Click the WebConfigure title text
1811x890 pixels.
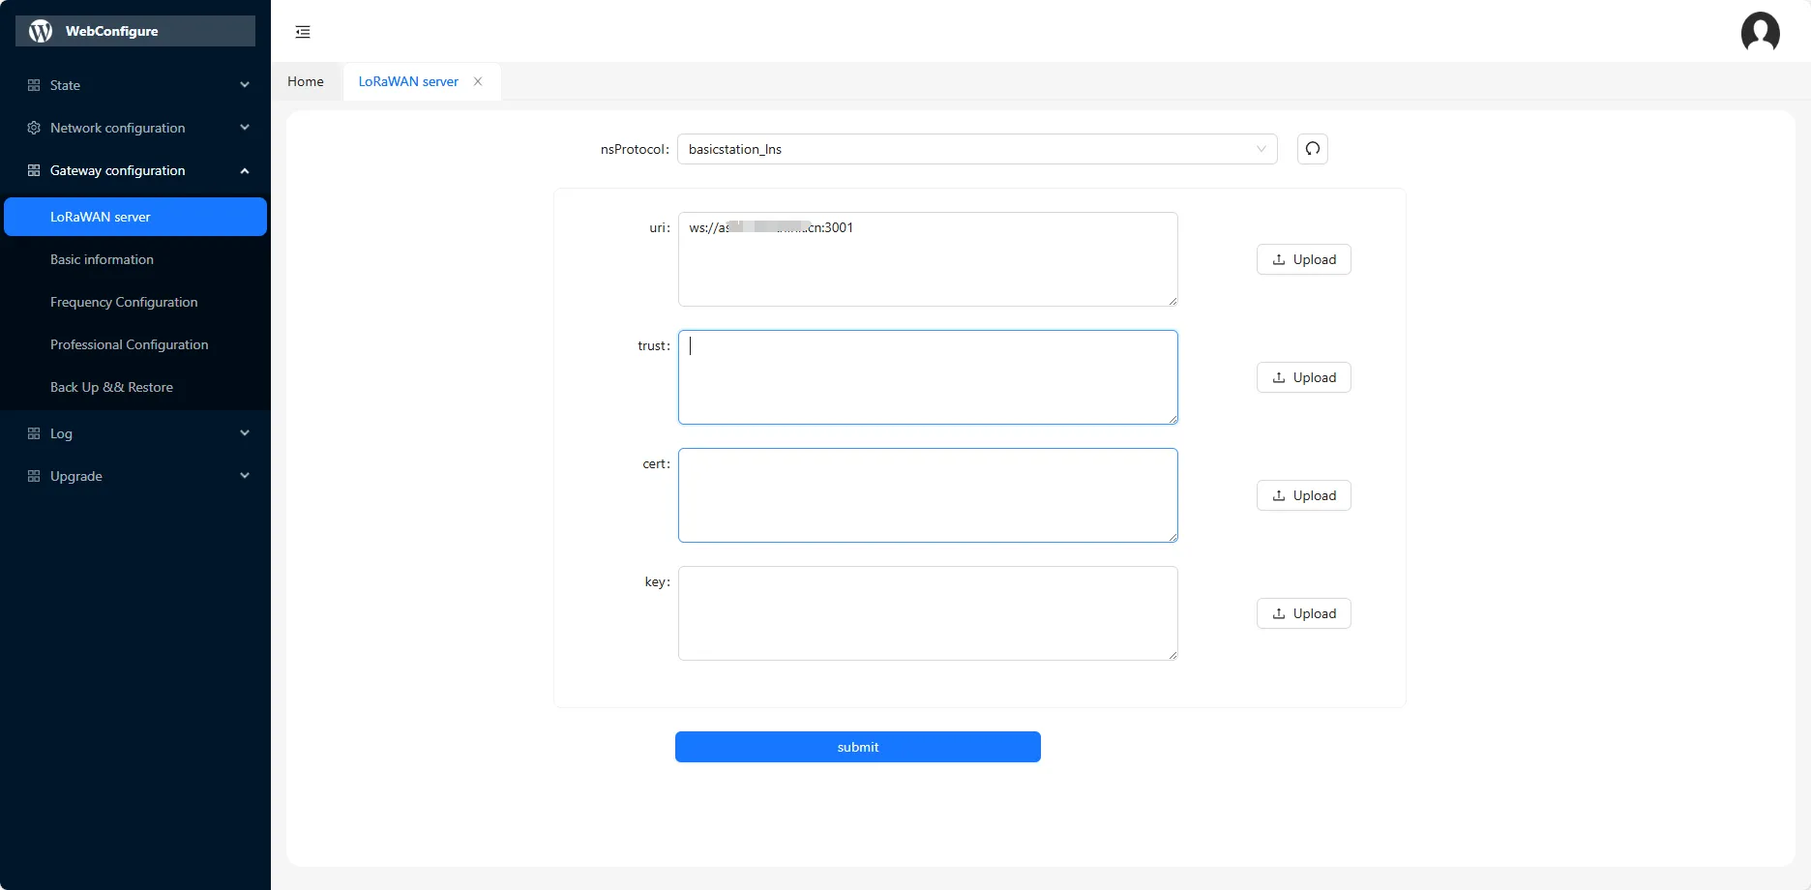(111, 31)
